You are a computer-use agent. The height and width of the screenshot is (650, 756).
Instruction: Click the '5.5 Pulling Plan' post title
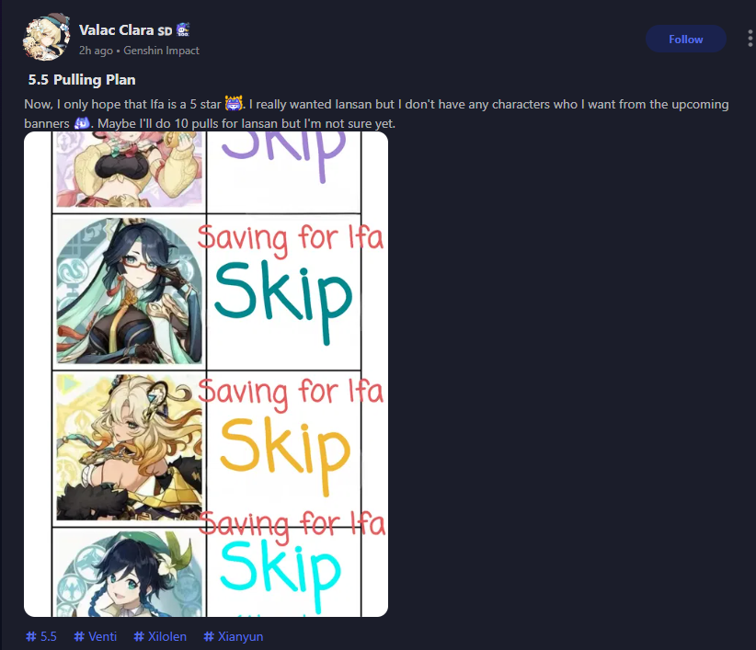point(82,79)
